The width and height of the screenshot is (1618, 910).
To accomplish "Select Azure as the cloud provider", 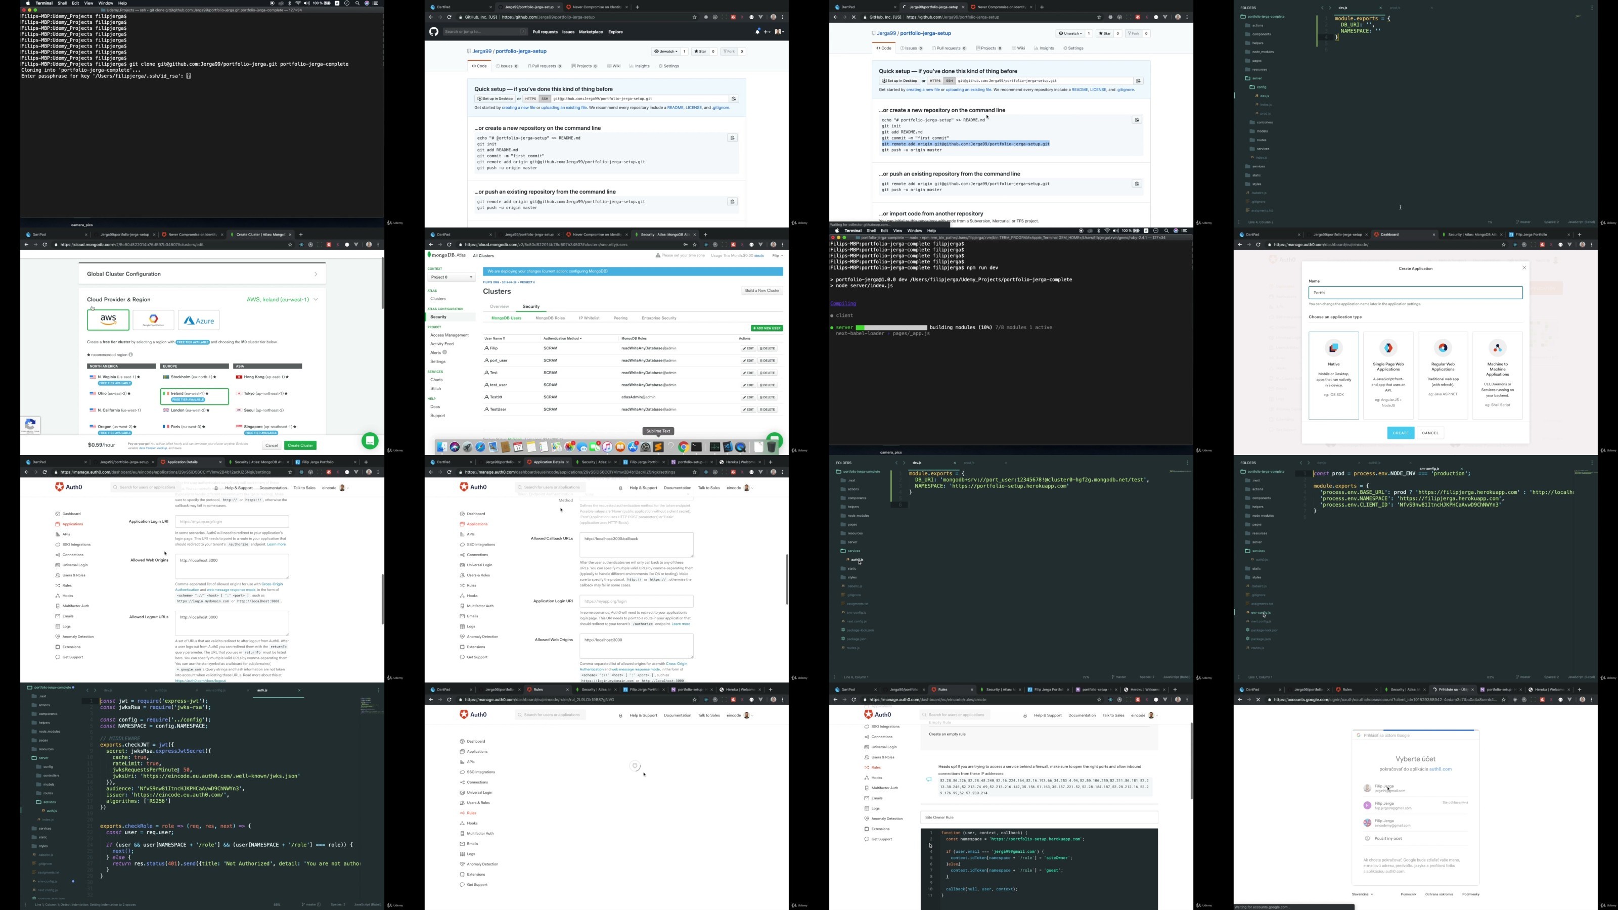I will click(199, 321).
